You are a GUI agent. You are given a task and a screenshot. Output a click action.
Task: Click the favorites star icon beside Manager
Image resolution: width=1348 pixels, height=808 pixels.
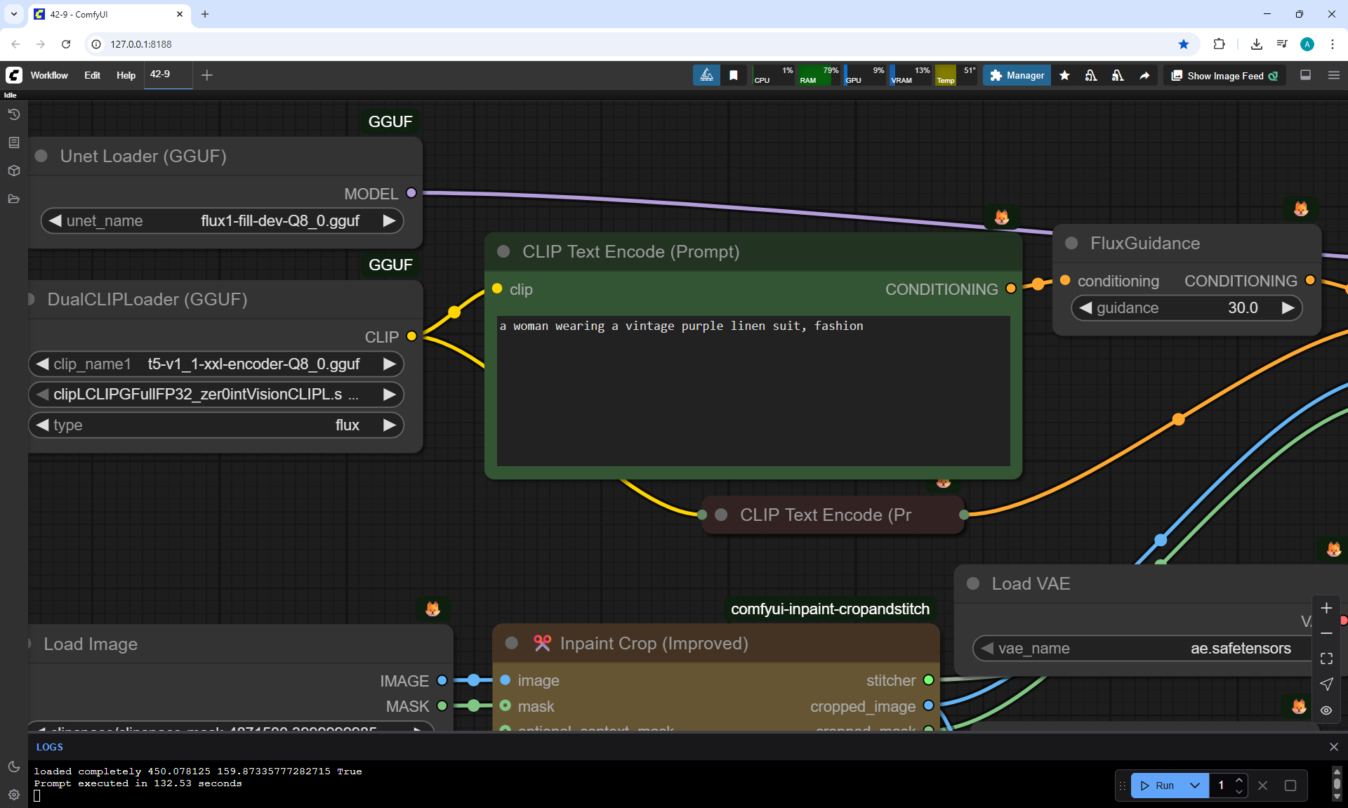pos(1064,75)
